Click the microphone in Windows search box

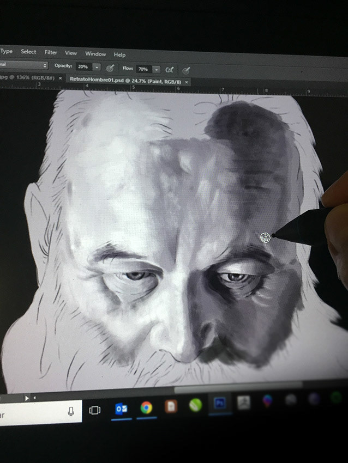pyautogui.click(x=71, y=412)
